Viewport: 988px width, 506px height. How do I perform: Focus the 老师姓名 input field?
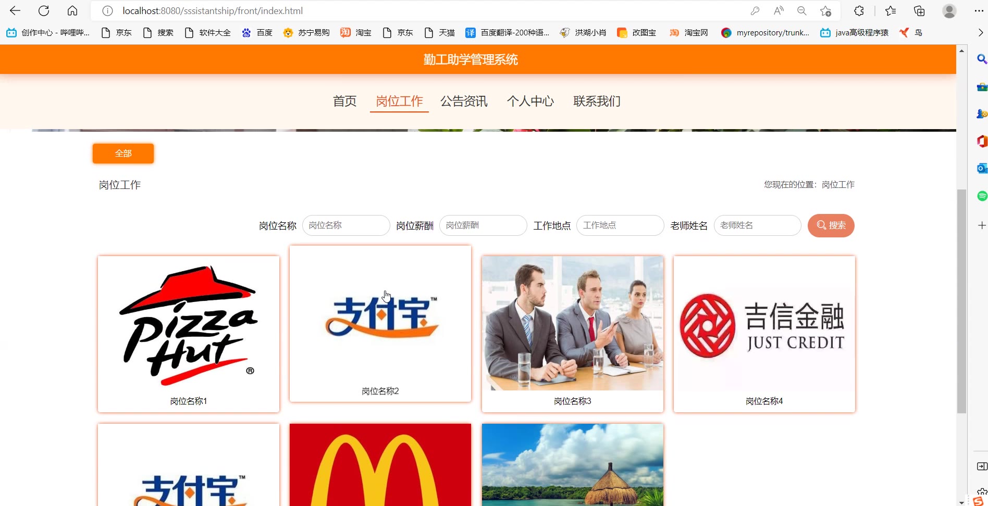[x=757, y=225]
